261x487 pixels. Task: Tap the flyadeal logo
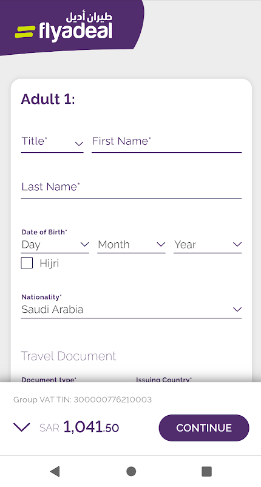click(x=64, y=27)
